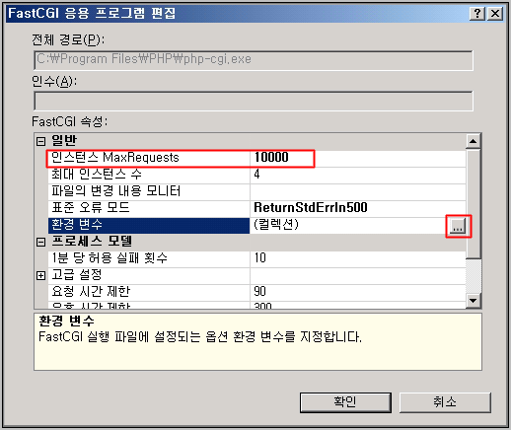Select the 표준 오류 모드 row
Screen dimensions: 511x430
[256, 209]
